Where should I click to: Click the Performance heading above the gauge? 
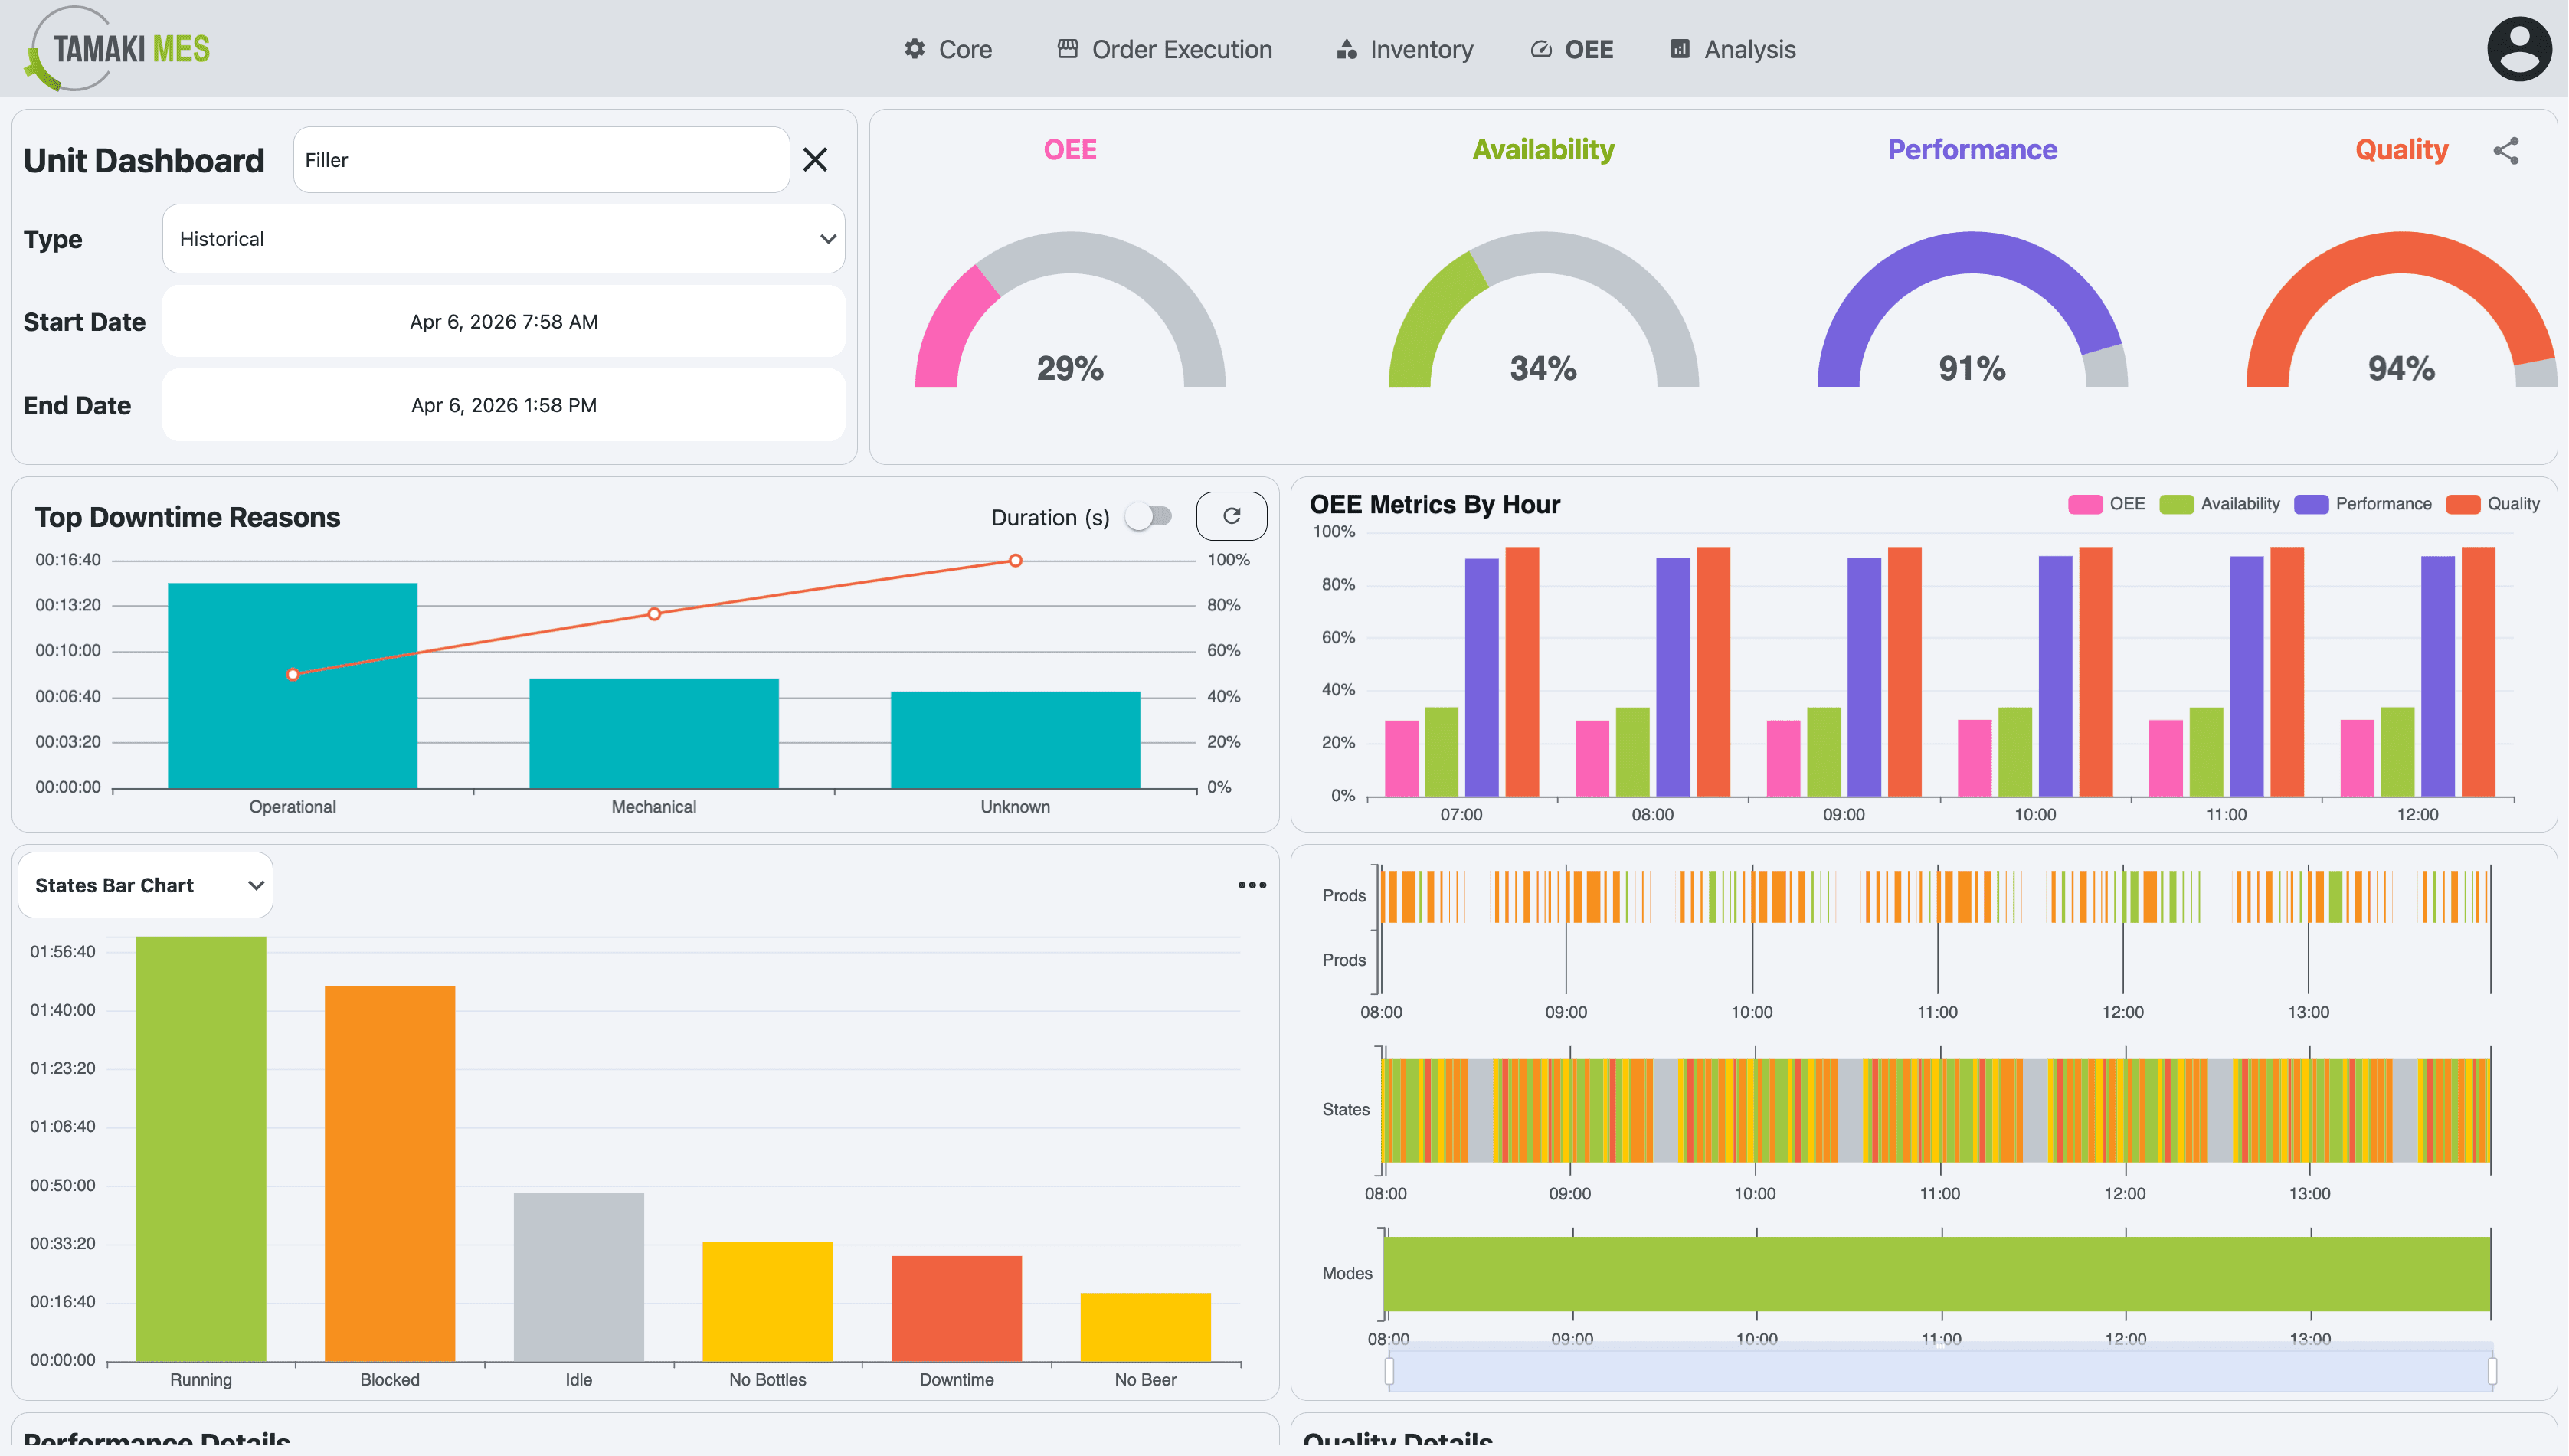point(1972,150)
